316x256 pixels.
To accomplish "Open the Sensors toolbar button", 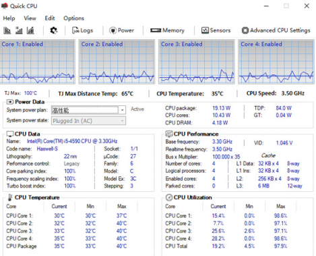I will 216,30.
